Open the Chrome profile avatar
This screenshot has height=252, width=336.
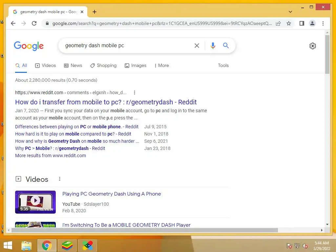(312, 23)
